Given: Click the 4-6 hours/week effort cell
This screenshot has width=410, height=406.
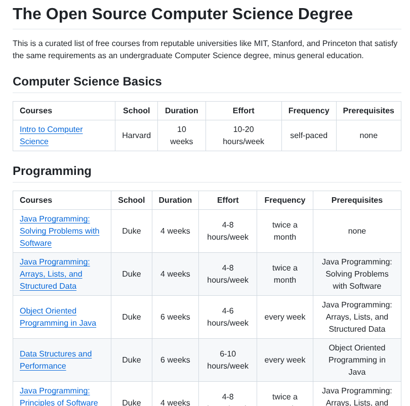Looking at the screenshot, I should coord(228,317).
